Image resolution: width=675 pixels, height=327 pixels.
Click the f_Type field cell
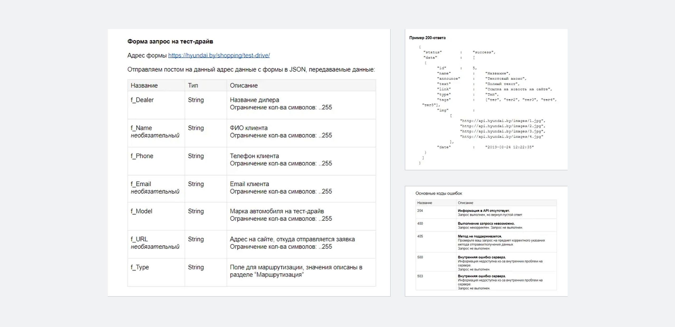[x=140, y=267]
